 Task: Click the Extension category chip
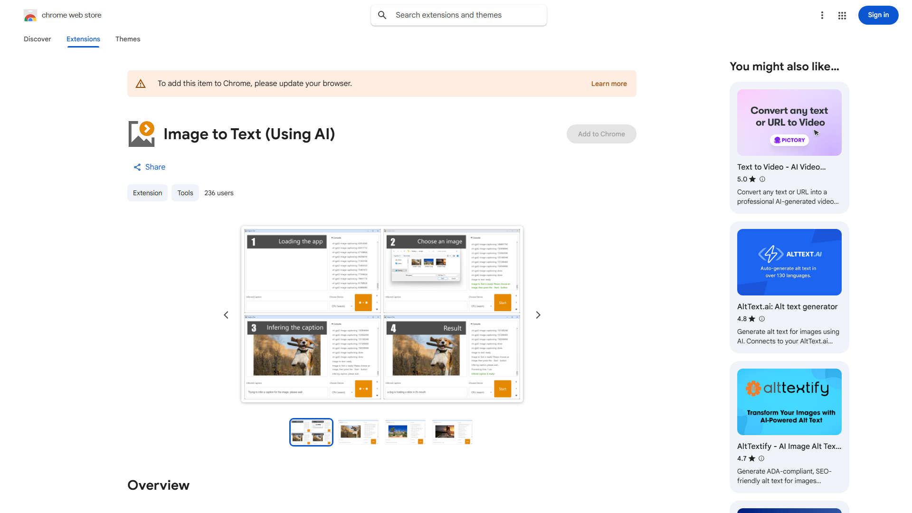147,193
